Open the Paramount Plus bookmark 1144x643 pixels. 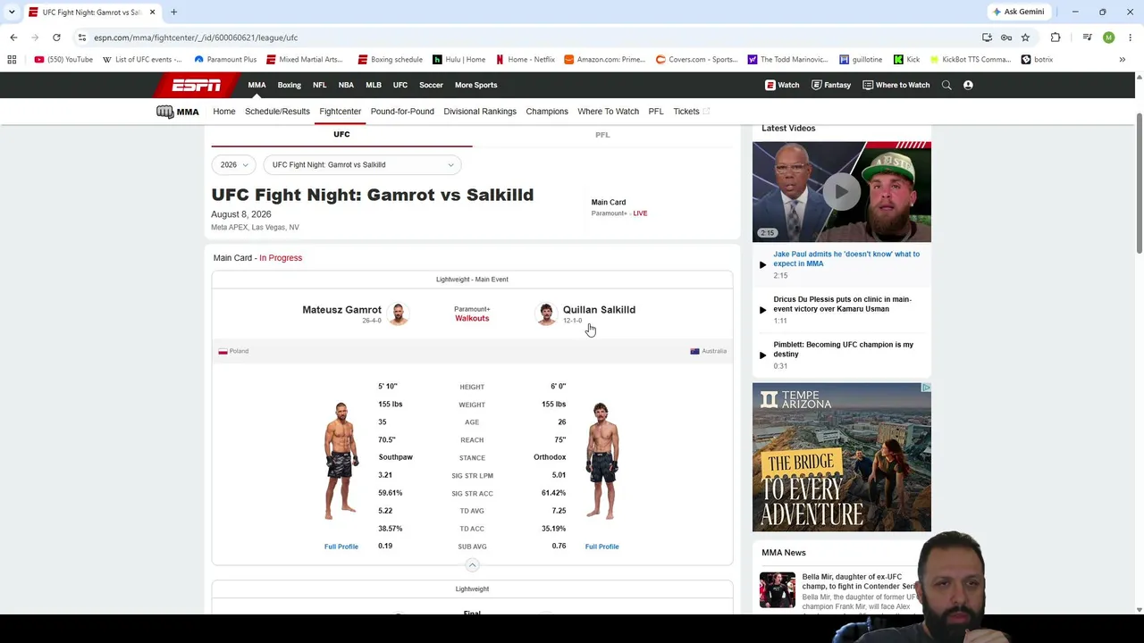(225, 60)
